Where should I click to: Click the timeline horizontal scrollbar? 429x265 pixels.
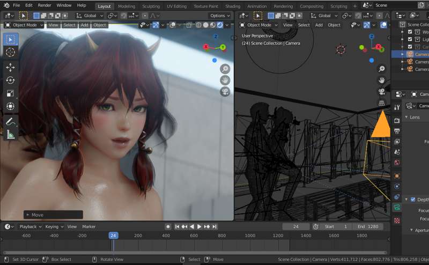195,253
